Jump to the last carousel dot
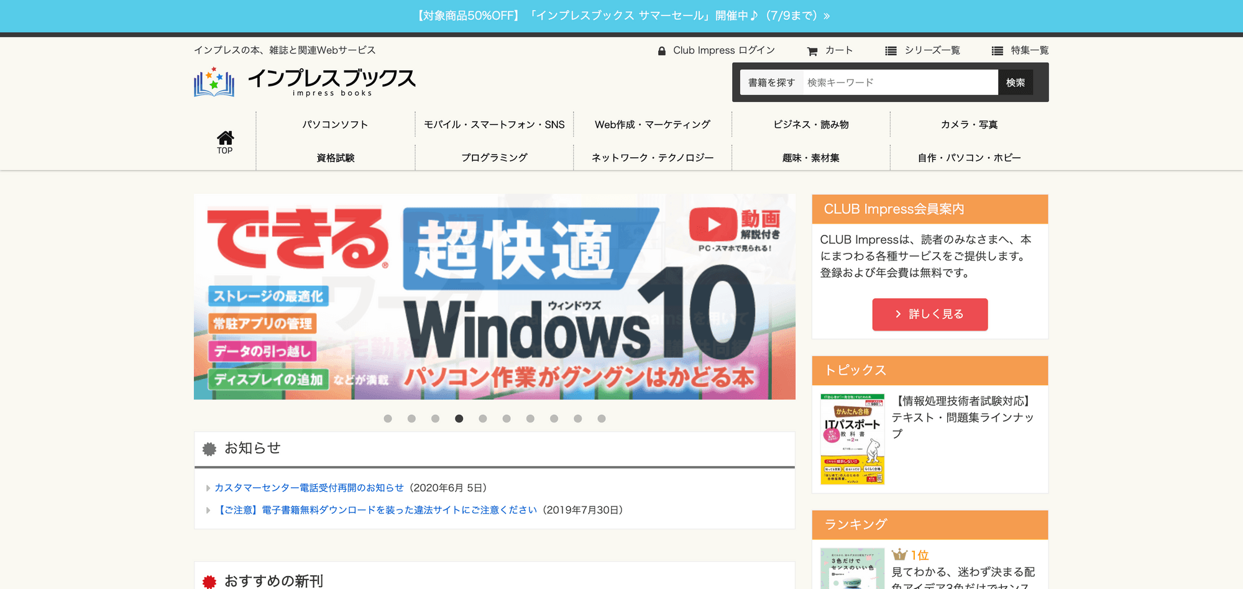Image resolution: width=1243 pixels, height=589 pixels. (x=602, y=419)
